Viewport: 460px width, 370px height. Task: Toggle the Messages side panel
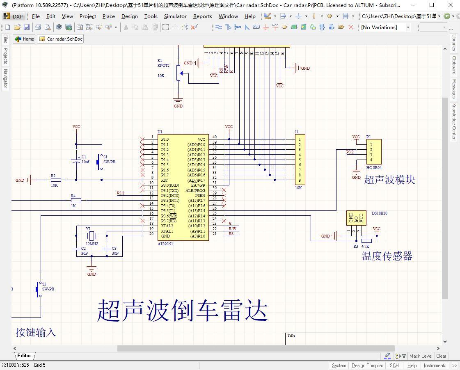click(454, 89)
